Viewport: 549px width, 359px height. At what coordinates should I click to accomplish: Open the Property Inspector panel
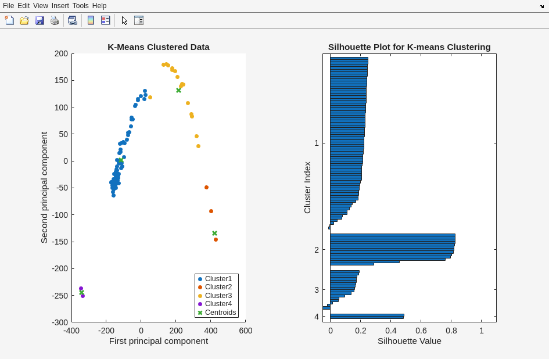click(x=139, y=20)
